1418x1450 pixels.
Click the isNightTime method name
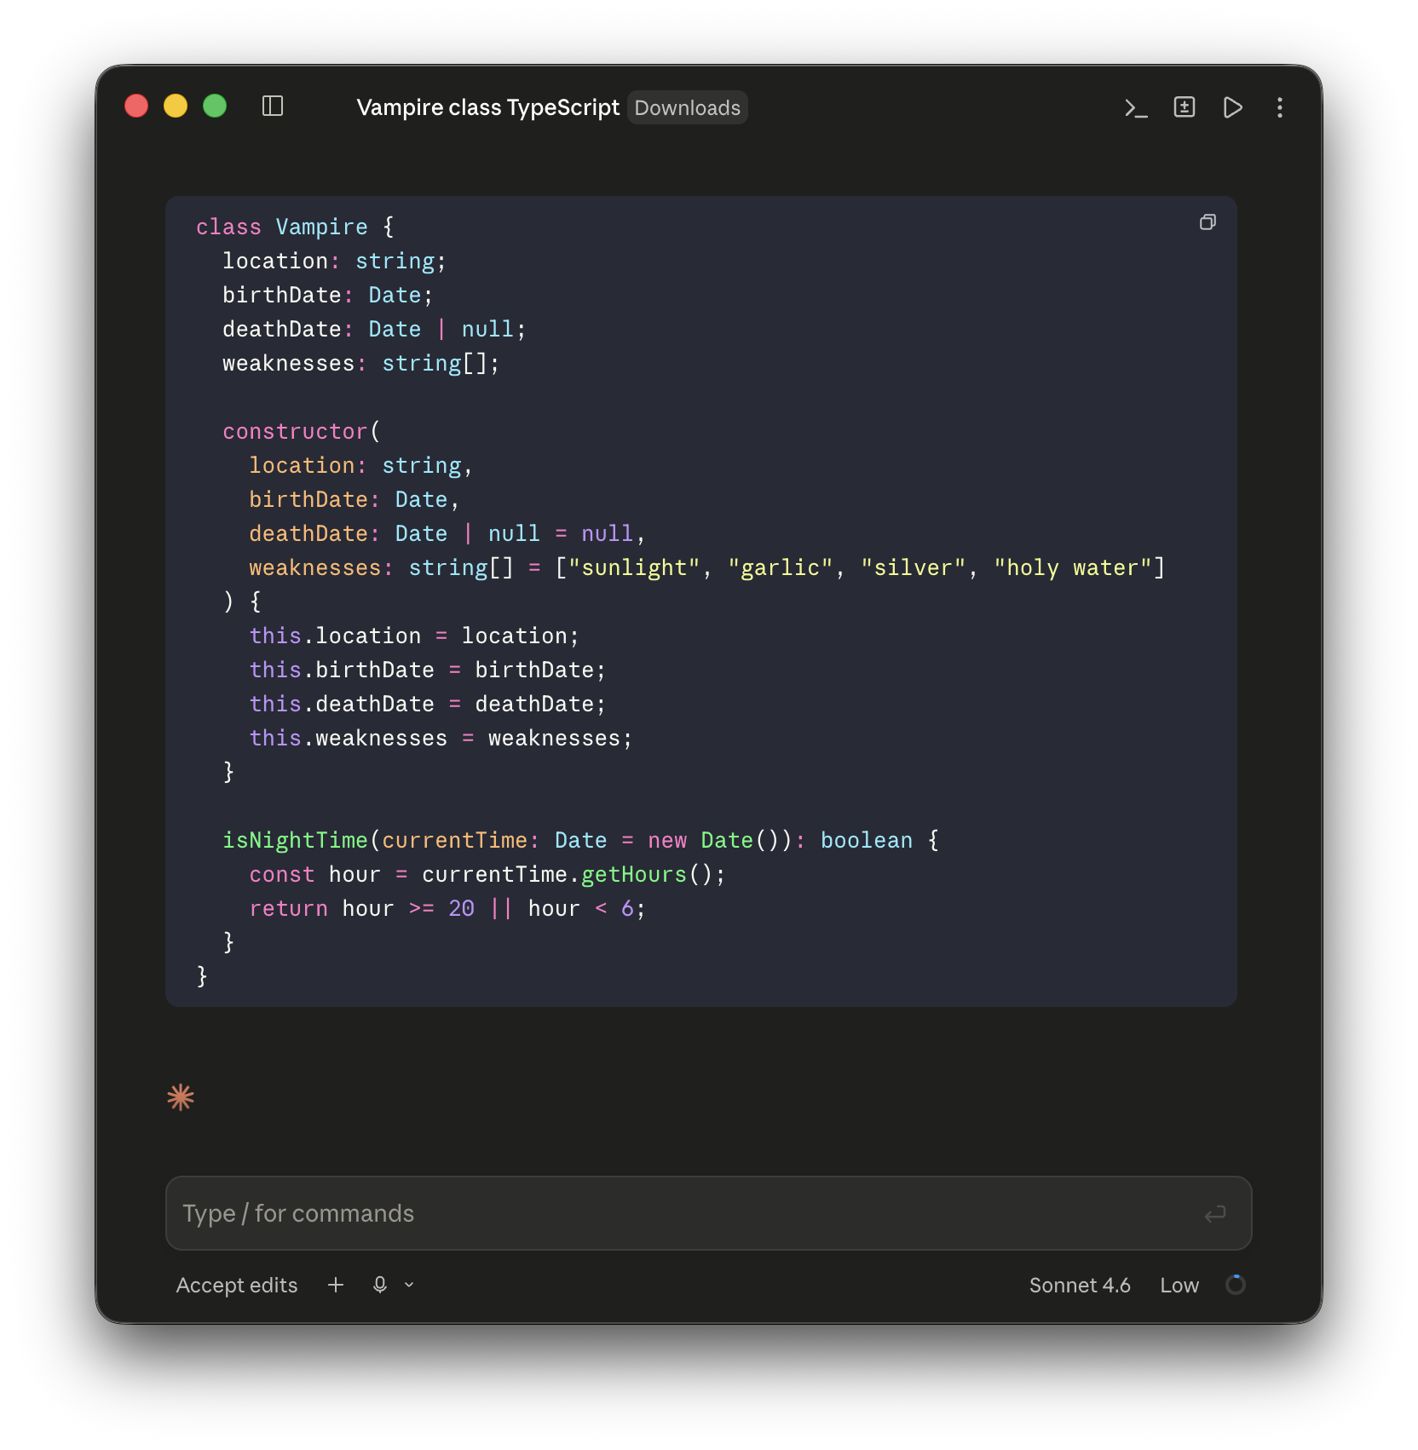tap(295, 840)
